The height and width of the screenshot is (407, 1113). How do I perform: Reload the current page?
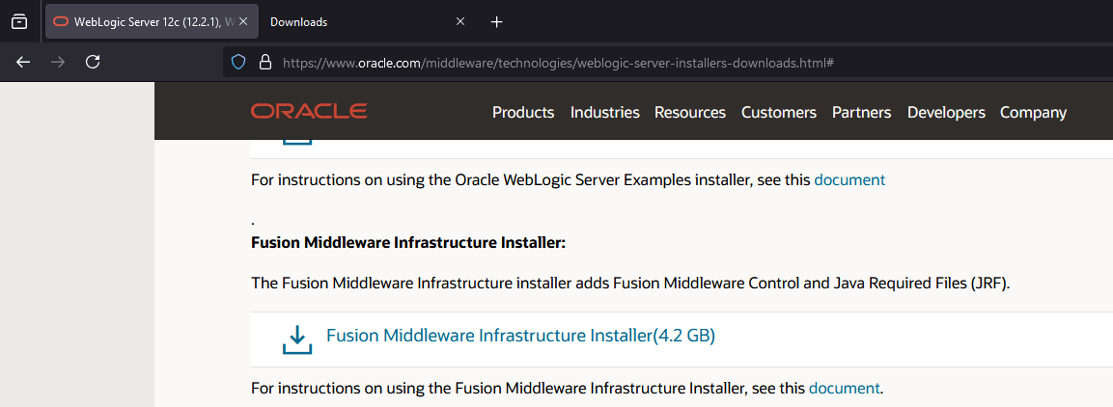pos(93,63)
